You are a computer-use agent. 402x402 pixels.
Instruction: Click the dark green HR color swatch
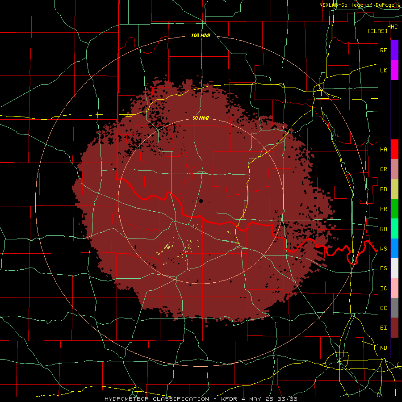pos(394,209)
